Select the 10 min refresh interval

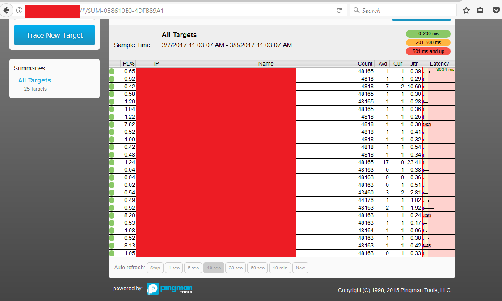click(279, 268)
